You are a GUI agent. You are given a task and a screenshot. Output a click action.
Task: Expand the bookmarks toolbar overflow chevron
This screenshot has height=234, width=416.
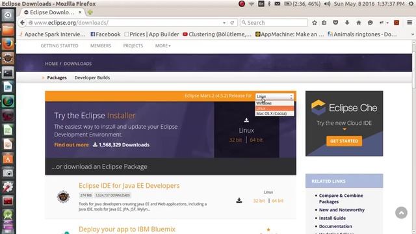[413, 34]
